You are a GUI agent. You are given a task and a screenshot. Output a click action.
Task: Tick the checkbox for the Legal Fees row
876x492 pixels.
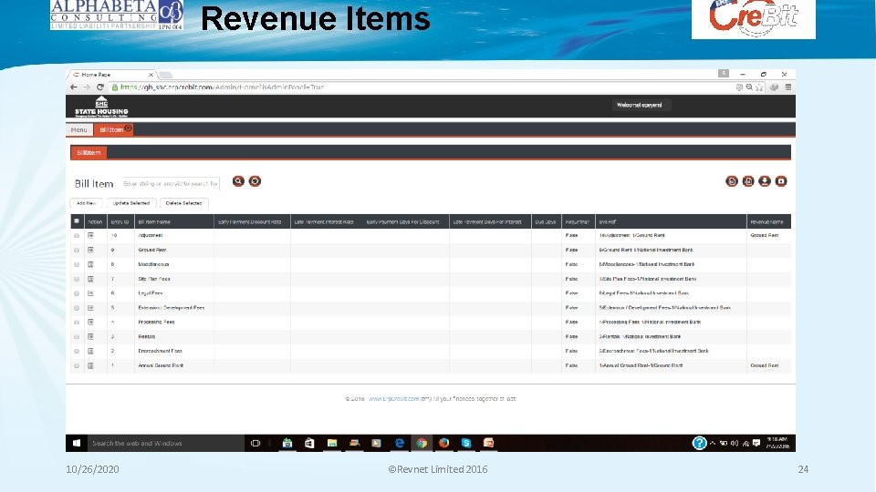(x=77, y=293)
